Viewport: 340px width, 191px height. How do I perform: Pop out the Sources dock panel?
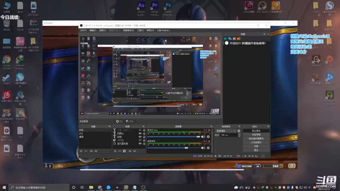[x=143, y=126]
